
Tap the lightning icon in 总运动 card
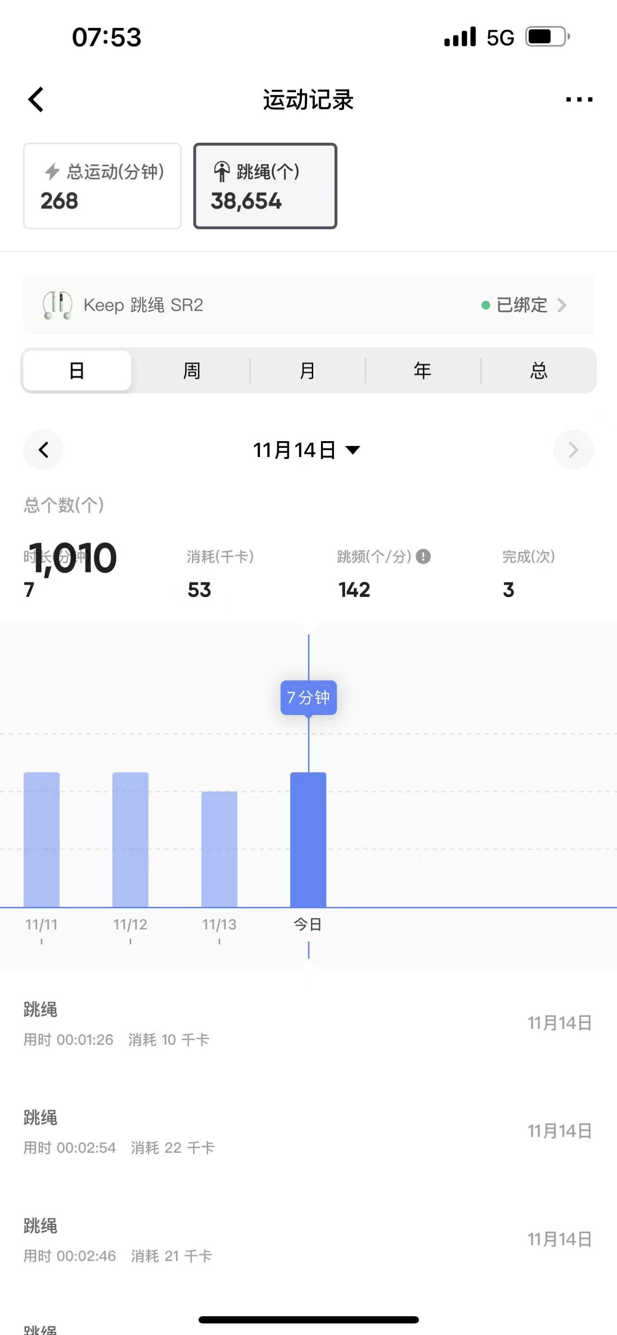[53, 172]
